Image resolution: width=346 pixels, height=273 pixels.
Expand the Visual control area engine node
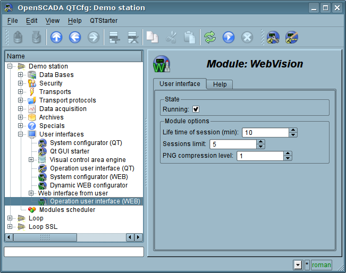point(31,160)
